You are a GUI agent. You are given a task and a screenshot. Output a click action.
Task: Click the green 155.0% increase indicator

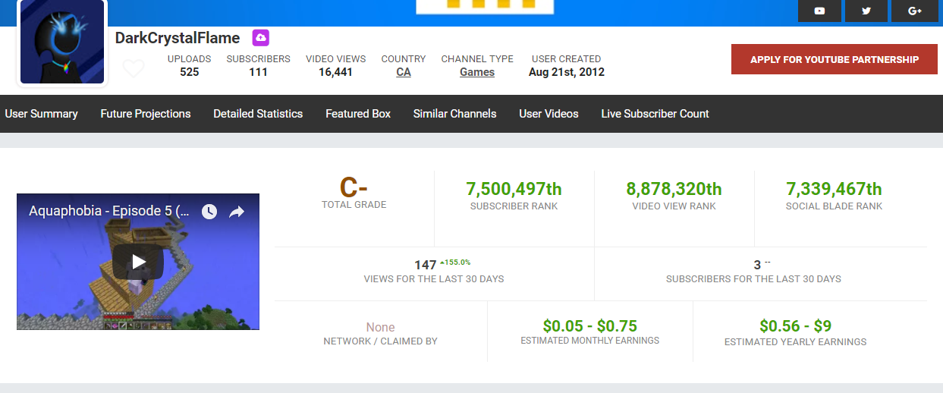[x=455, y=263]
